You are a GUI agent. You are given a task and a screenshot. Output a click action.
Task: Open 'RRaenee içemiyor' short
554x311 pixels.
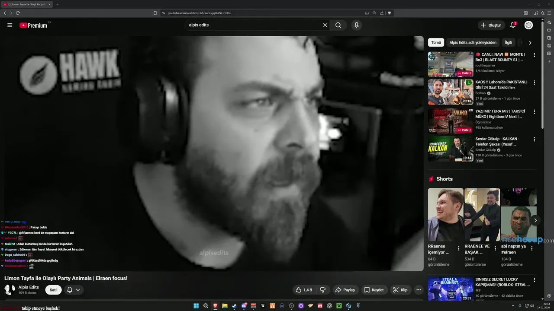[445, 215]
